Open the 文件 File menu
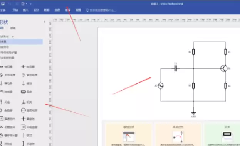The width and height of the screenshot is (240, 146). point(3,10)
